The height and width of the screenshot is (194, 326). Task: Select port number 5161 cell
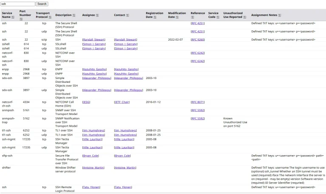[x=26, y=110]
